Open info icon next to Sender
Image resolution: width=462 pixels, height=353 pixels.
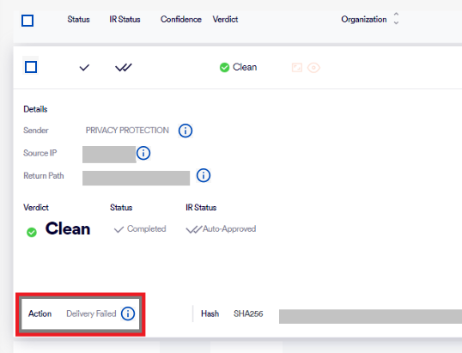coord(185,131)
